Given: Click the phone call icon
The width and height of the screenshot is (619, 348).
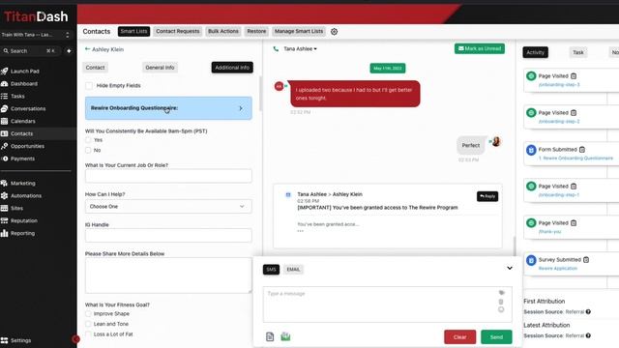Looking at the screenshot, I should [276, 49].
